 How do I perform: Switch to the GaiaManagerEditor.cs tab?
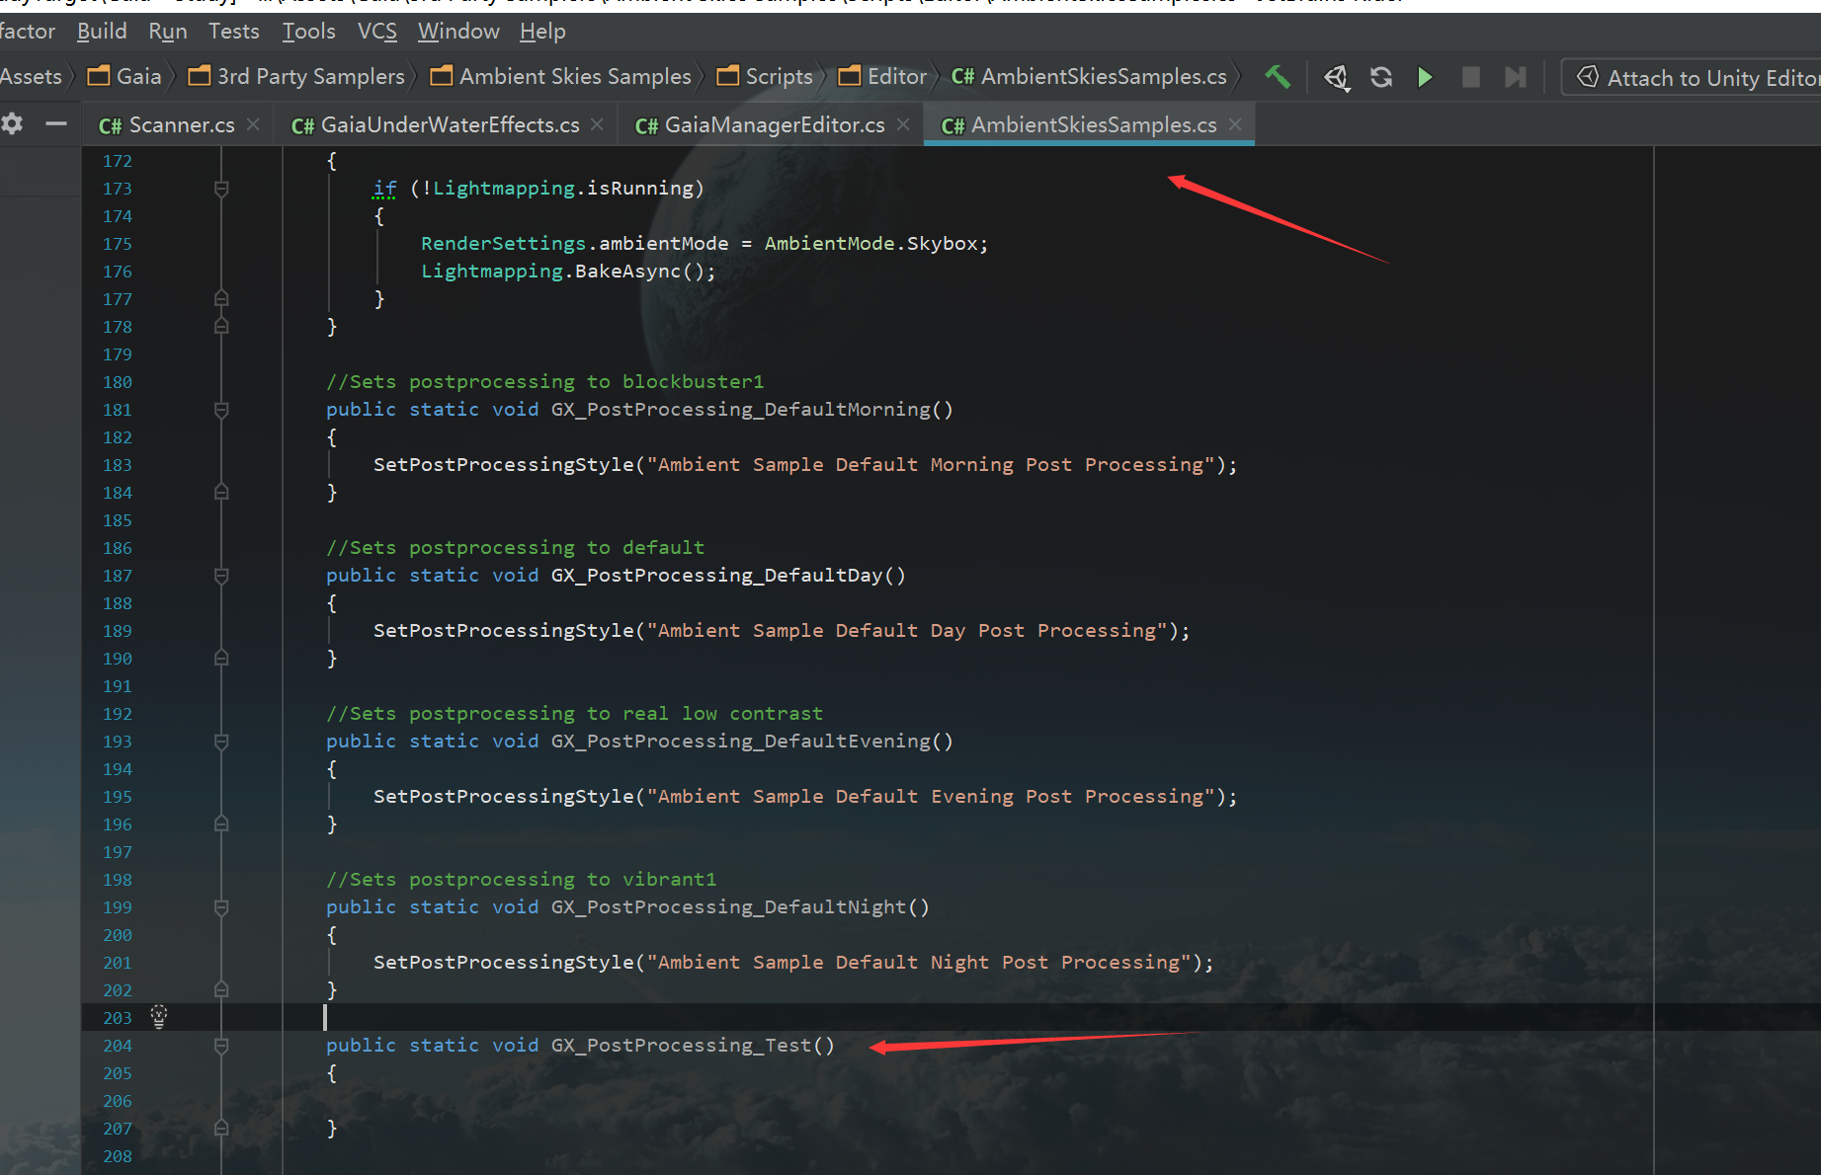click(x=761, y=124)
